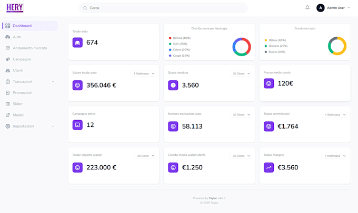Click the Modali external-link icon
358x213 pixels.
point(8,115)
